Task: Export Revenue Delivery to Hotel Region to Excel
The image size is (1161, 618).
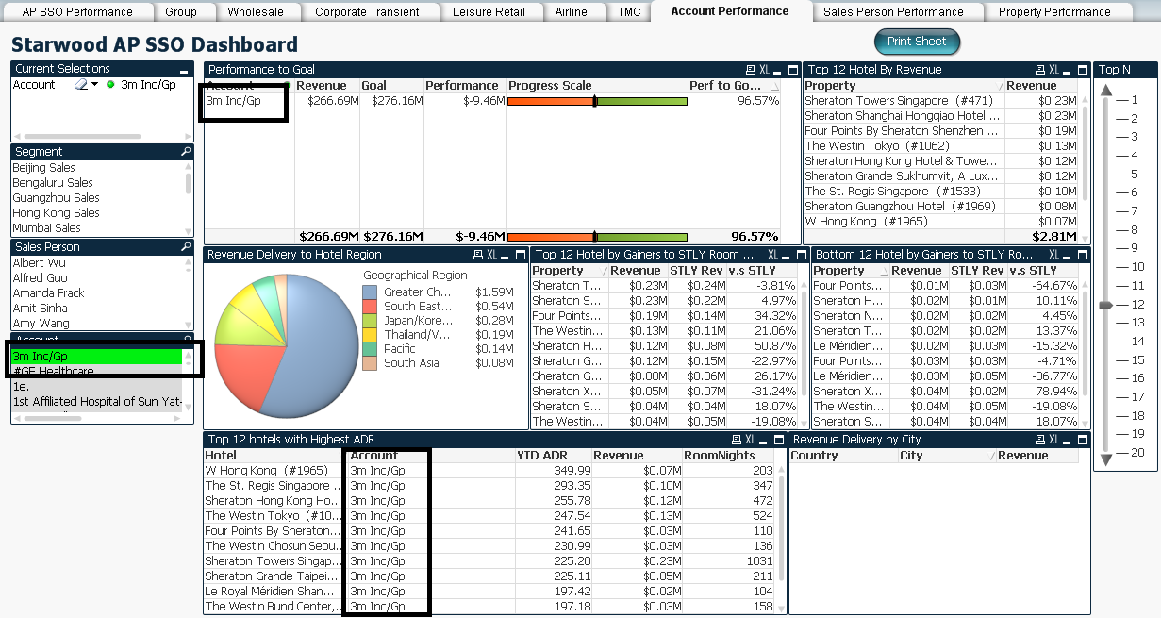Action: [x=491, y=255]
